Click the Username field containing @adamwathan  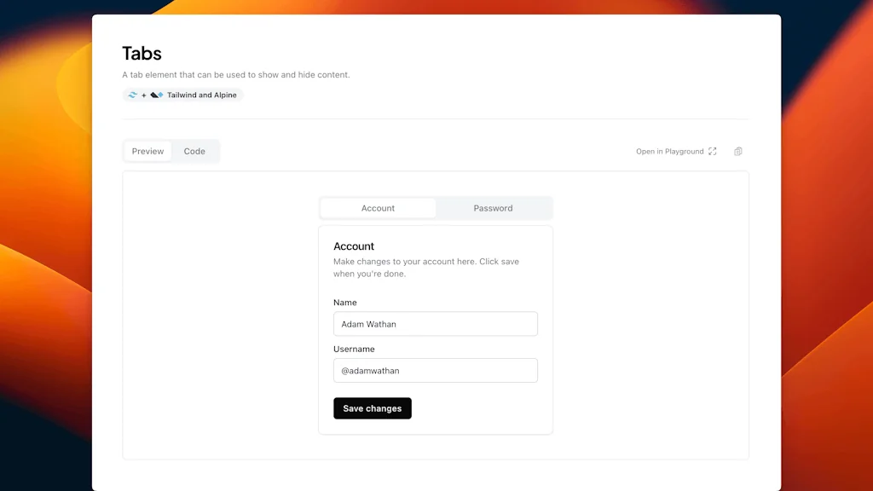point(435,371)
